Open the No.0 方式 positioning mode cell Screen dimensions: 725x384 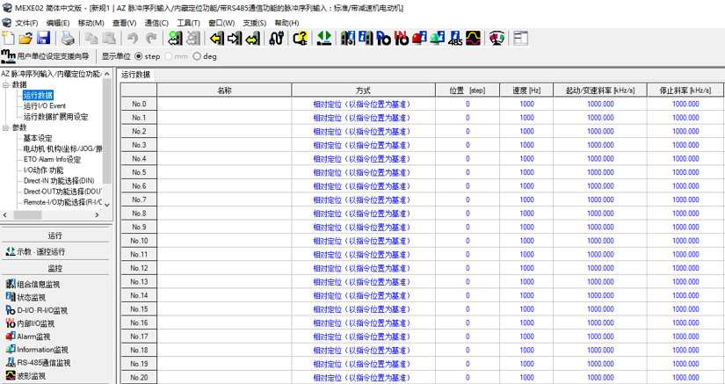(362, 104)
